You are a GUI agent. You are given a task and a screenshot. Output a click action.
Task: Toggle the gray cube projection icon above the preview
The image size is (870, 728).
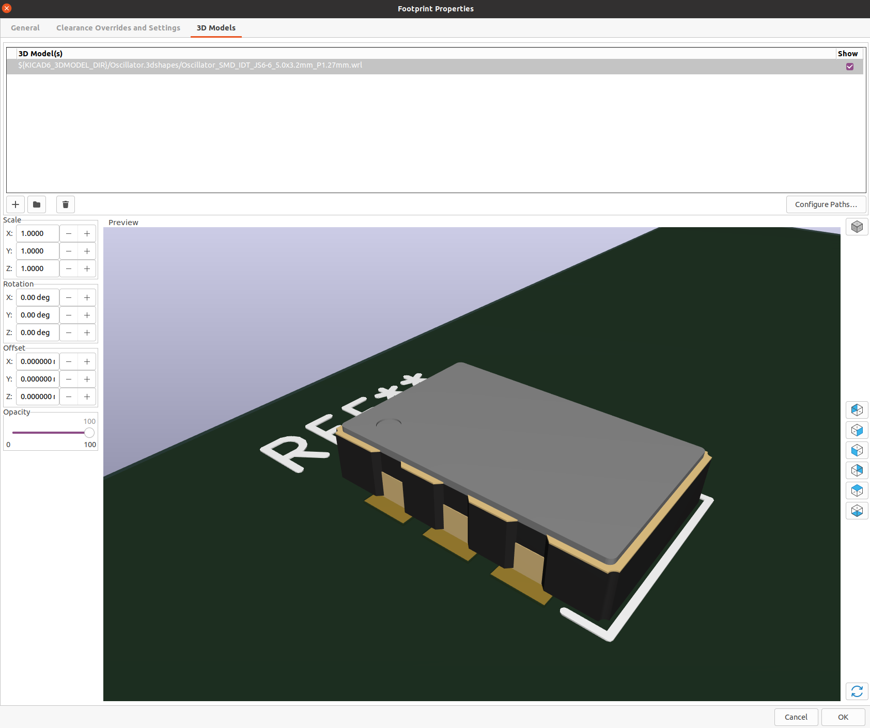[857, 227]
